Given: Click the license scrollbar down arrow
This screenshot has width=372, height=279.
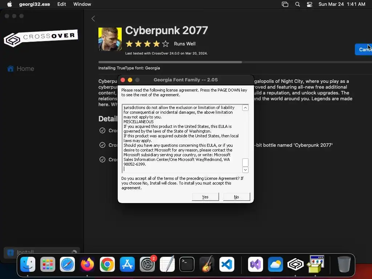Looking at the screenshot, I should click(245, 170).
